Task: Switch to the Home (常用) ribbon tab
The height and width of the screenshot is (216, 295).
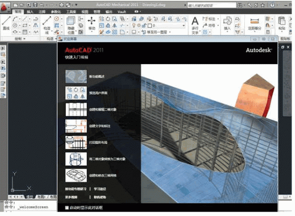Action: tap(18, 12)
